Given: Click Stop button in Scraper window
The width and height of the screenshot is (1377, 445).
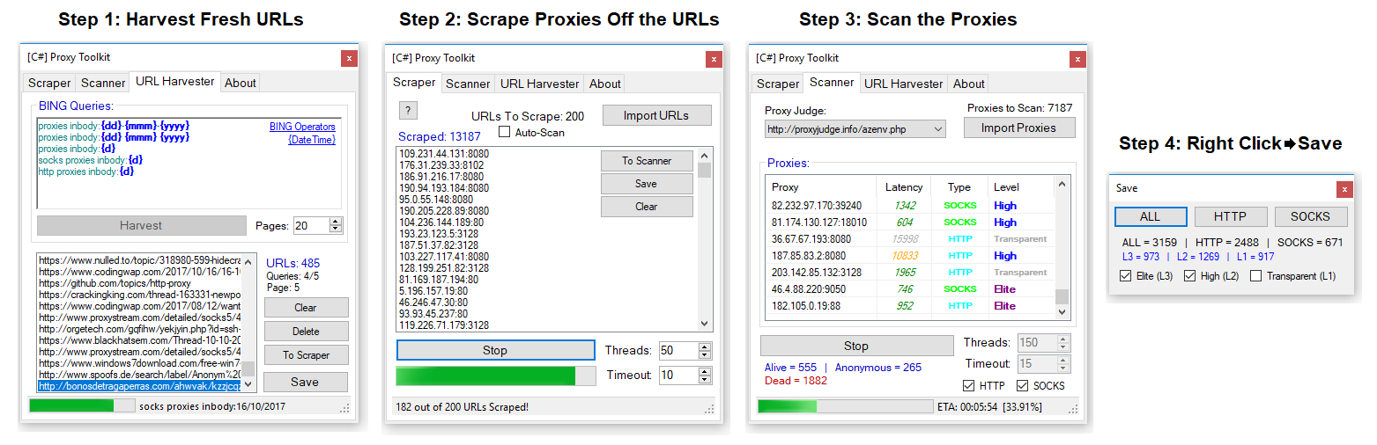Looking at the screenshot, I should [495, 350].
